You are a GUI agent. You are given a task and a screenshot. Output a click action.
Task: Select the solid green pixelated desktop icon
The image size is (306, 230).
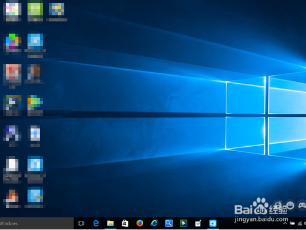pos(35,11)
